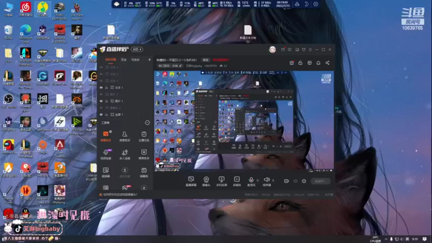Toggle visibility of the 文本 2 layer
Viewport: 432px width, 243px height.
coord(101,80)
